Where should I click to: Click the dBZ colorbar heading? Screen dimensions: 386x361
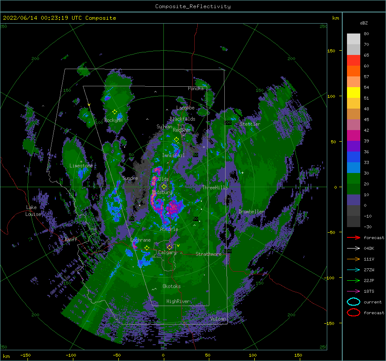[364, 23]
